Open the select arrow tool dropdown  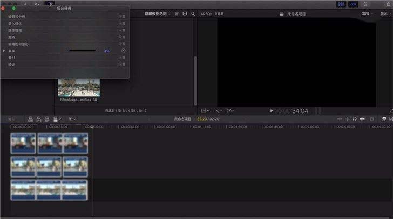72,119
